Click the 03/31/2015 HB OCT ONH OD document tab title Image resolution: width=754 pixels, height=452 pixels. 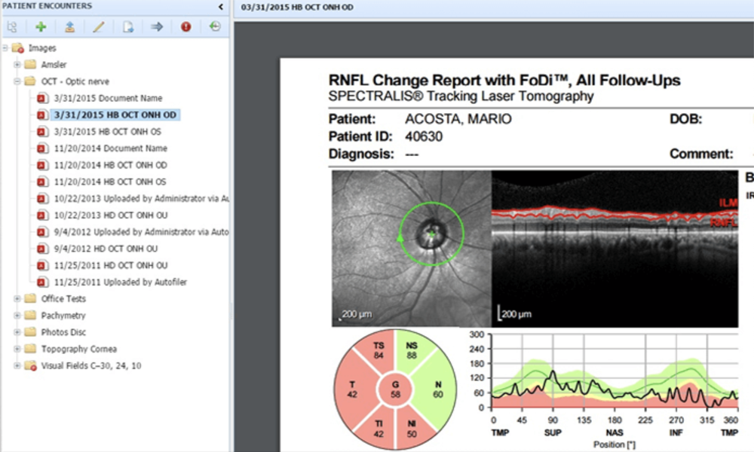(x=297, y=8)
